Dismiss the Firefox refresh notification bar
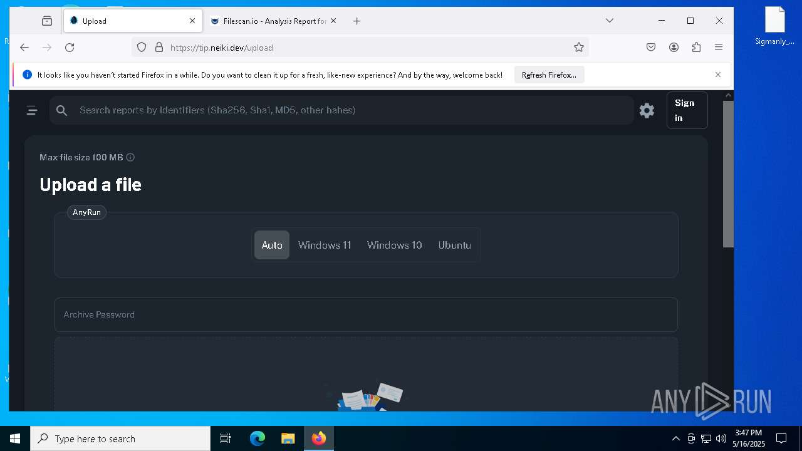Viewport: 802px width, 451px height. pyautogui.click(x=718, y=75)
